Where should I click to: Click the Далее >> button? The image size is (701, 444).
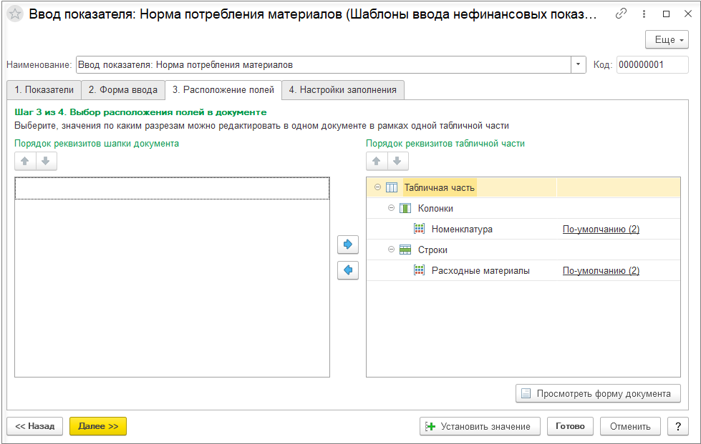point(98,426)
